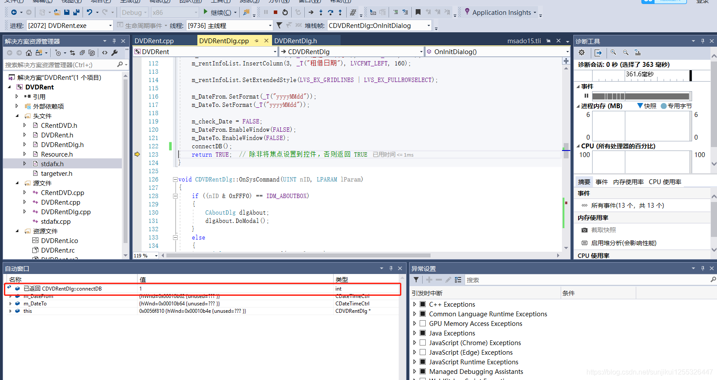Toggle Common Language Runtime Exceptions checkbox
717x380 pixels.
coord(423,314)
